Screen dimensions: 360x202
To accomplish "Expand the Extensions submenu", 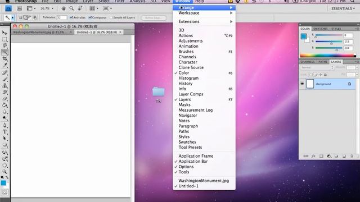I will 204,21.
